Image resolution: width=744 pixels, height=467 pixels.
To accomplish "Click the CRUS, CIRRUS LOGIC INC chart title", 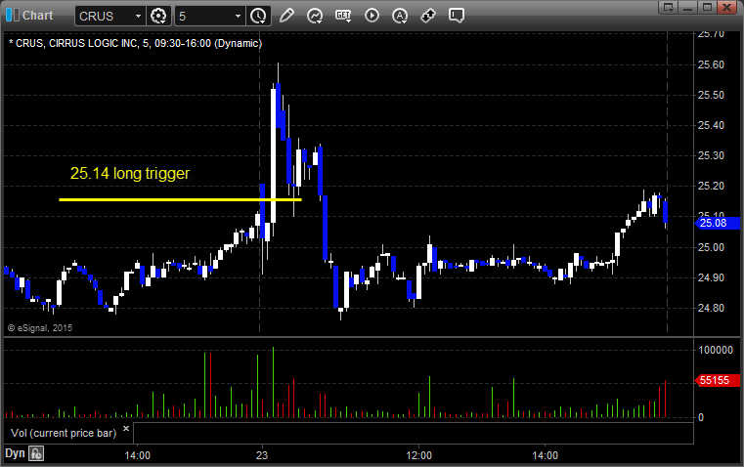I will [x=135, y=43].
